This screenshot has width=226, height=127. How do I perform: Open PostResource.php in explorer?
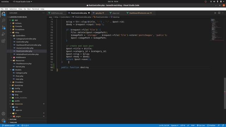tap(24, 64)
